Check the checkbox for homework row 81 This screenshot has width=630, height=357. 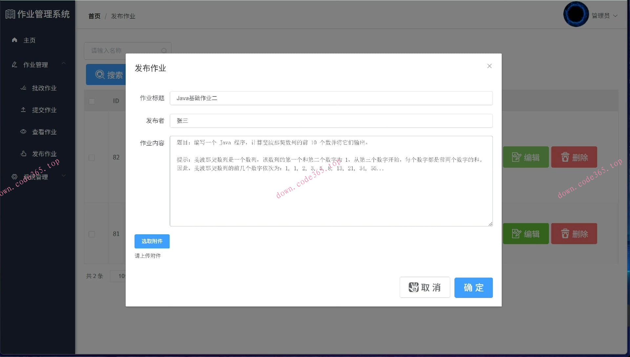pos(92,234)
